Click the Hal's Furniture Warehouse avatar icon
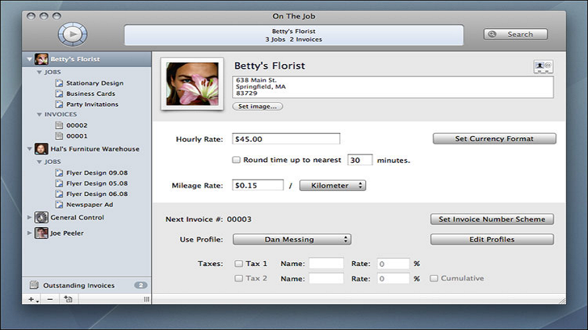The image size is (588, 330). 41,148
